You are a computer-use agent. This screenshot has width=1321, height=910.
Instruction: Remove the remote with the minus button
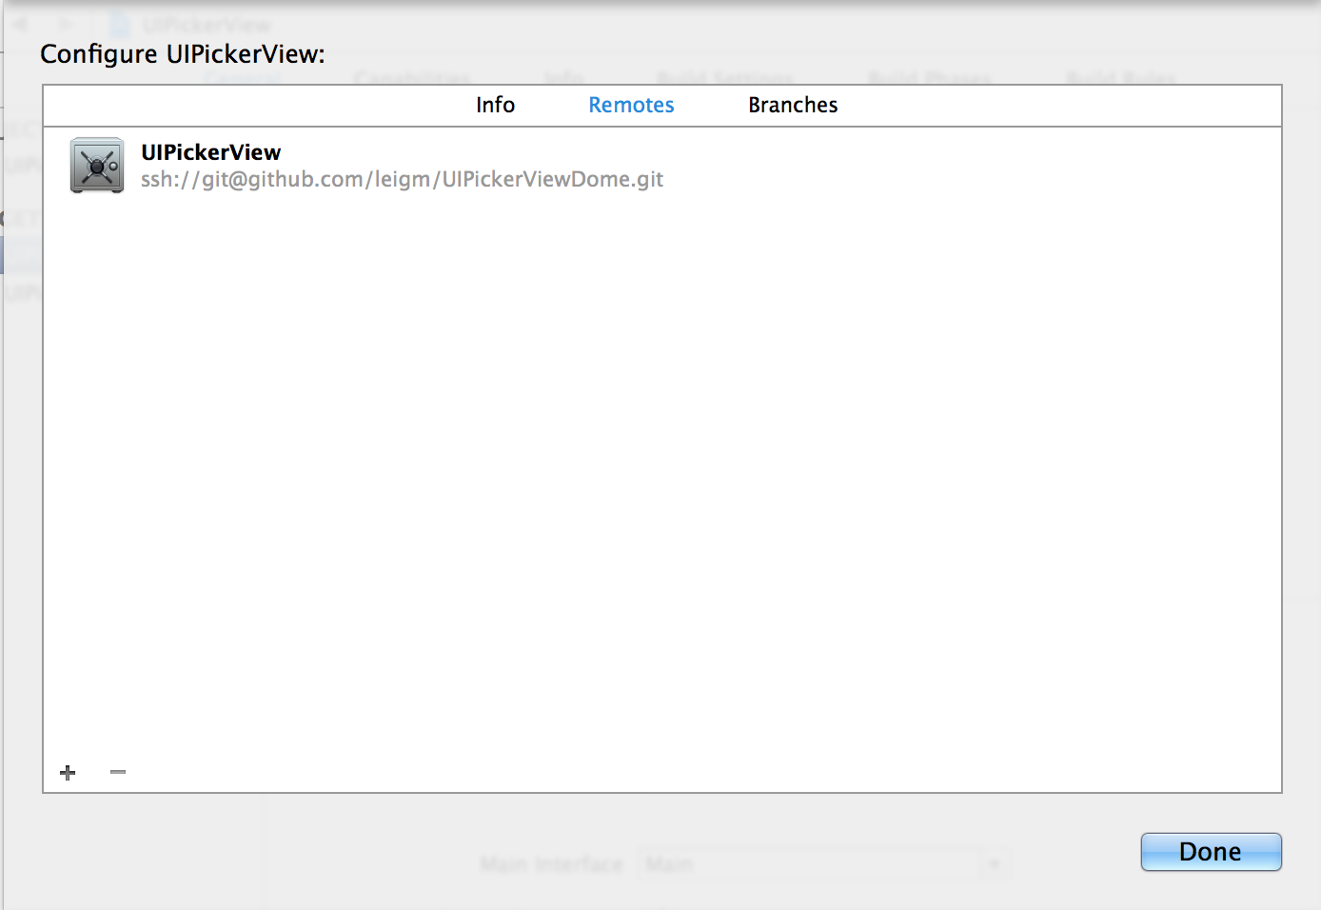(118, 772)
